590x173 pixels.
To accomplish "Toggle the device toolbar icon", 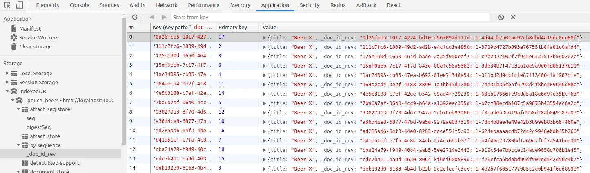I will (x=19, y=5).
